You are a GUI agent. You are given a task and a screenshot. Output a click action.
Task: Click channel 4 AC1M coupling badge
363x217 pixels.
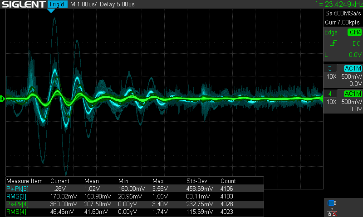[x=353, y=94]
